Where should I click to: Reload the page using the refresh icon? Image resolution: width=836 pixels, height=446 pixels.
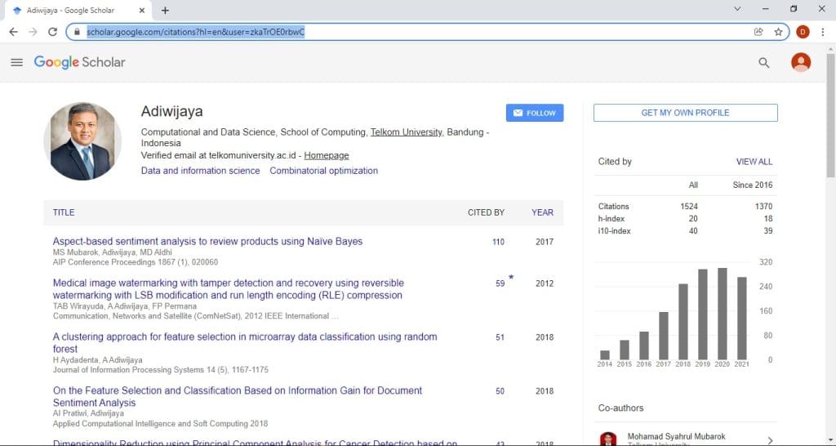click(x=53, y=32)
